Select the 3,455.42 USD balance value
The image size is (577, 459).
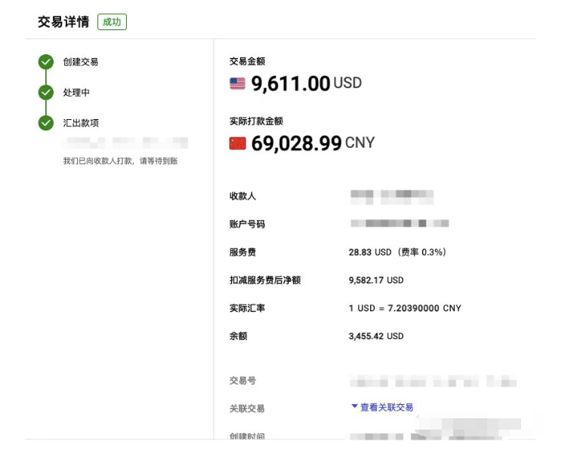(376, 336)
